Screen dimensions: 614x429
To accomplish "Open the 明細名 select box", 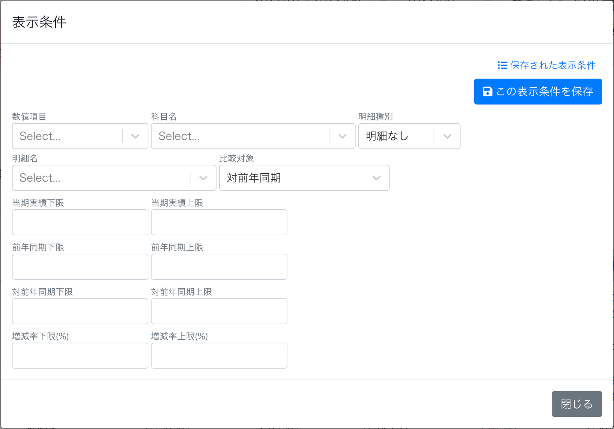I will (114, 178).
